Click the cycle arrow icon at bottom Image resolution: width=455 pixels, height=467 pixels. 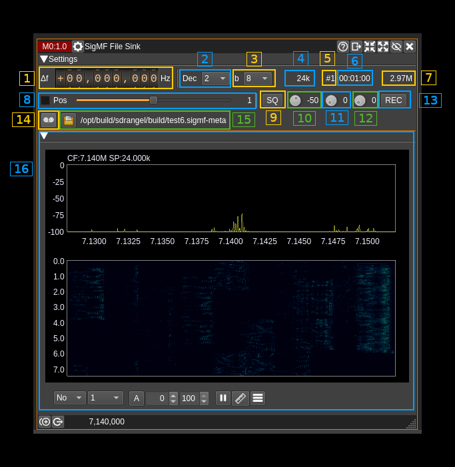58,422
